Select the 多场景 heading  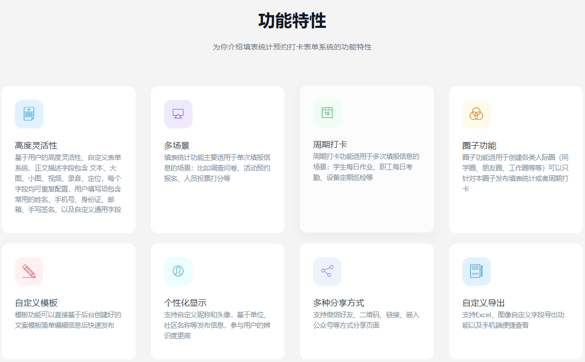pyautogui.click(x=177, y=145)
